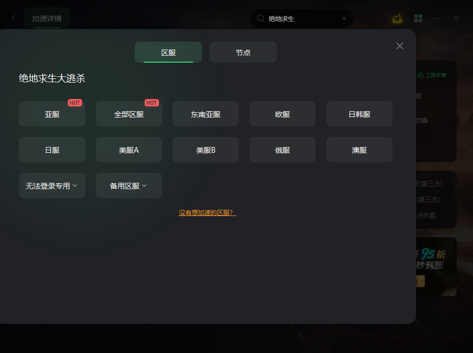Choose the 亚服 server region

(x=52, y=114)
